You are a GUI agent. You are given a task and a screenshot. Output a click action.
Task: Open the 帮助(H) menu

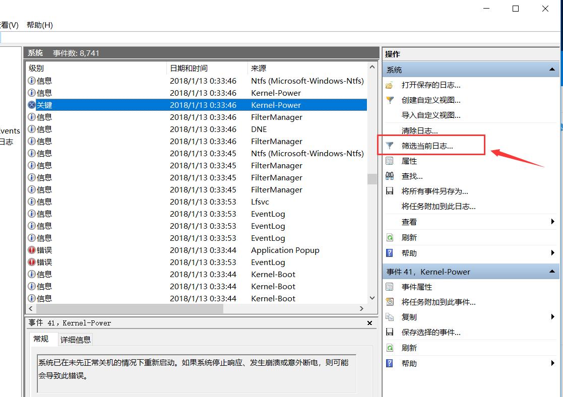point(39,25)
